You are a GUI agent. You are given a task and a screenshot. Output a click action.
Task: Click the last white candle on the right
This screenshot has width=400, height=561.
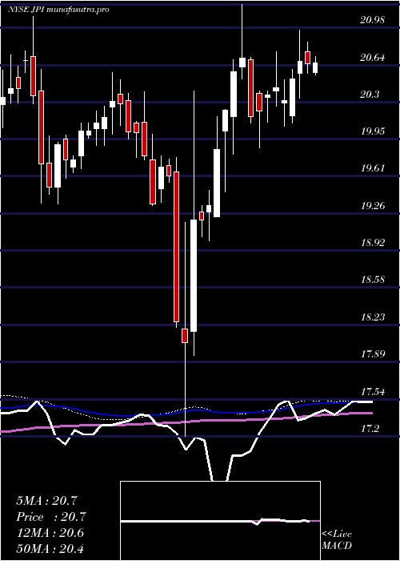pyautogui.click(x=315, y=67)
